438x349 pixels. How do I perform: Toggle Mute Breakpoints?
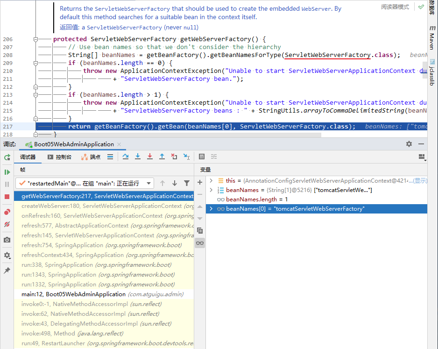tap(7, 224)
